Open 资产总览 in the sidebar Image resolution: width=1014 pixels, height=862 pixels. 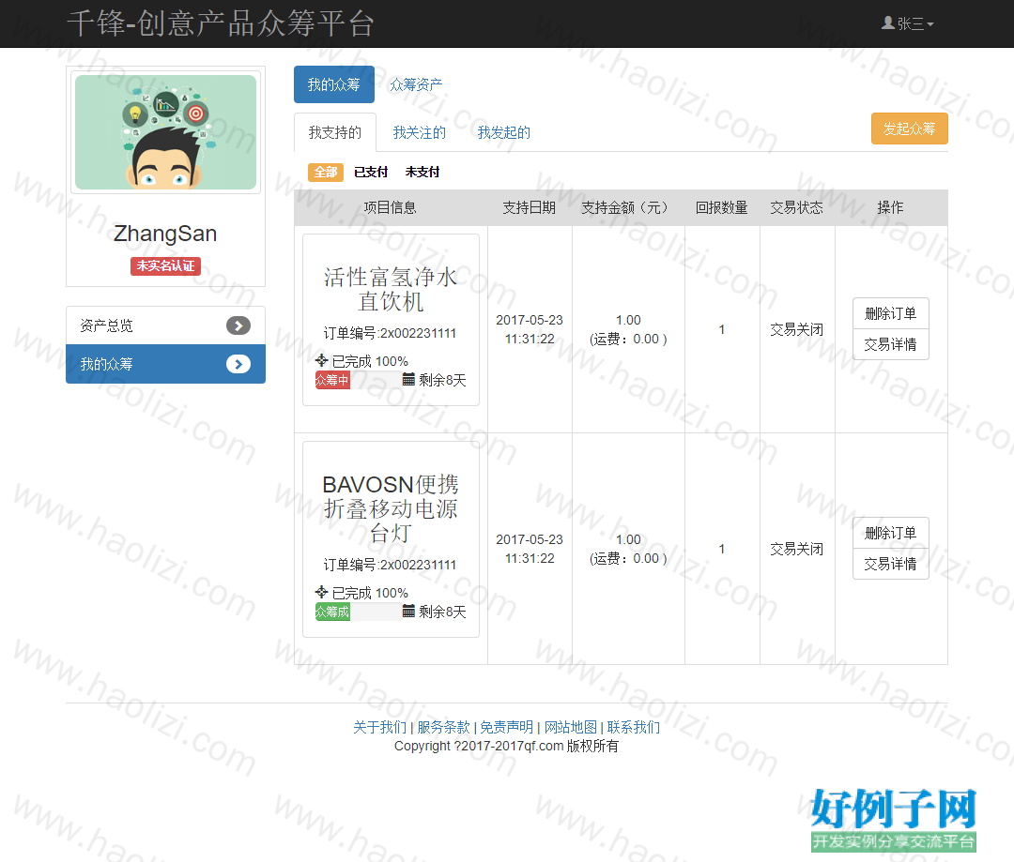(x=165, y=325)
